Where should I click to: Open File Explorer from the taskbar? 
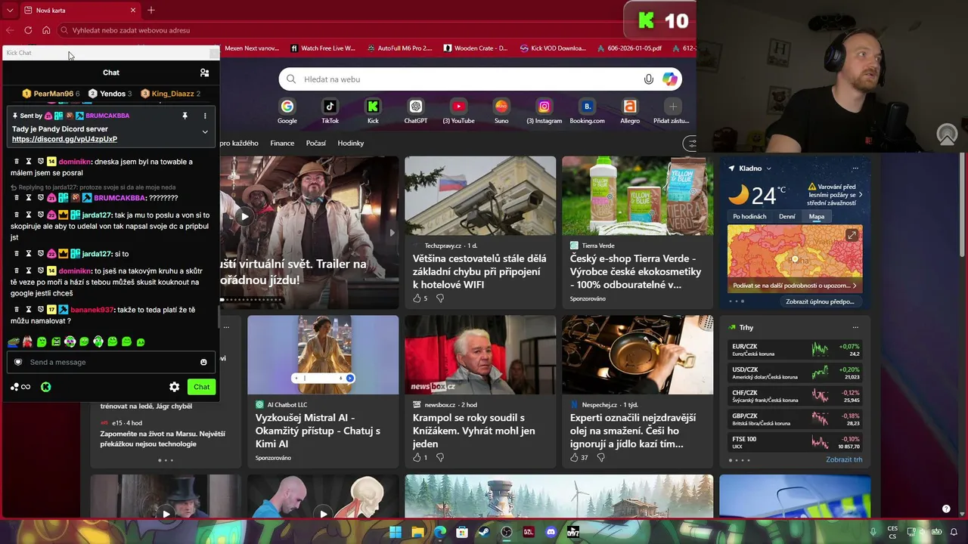click(417, 532)
